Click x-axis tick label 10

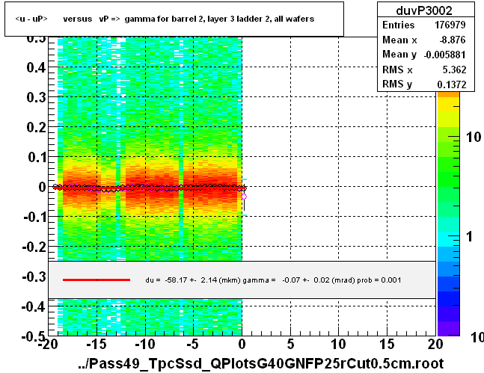[x=339, y=344]
